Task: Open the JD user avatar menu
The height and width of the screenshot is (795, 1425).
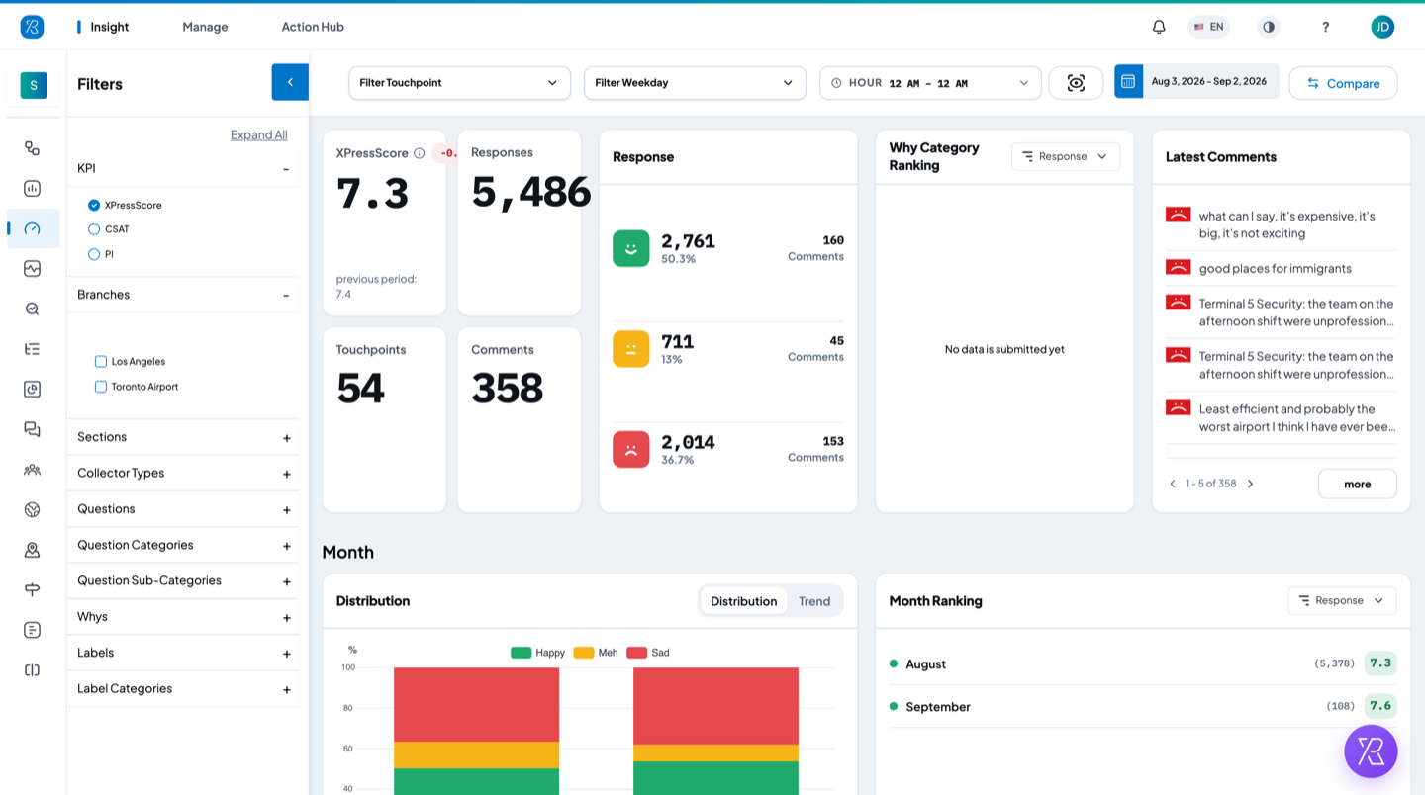Action: click(x=1382, y=27)
